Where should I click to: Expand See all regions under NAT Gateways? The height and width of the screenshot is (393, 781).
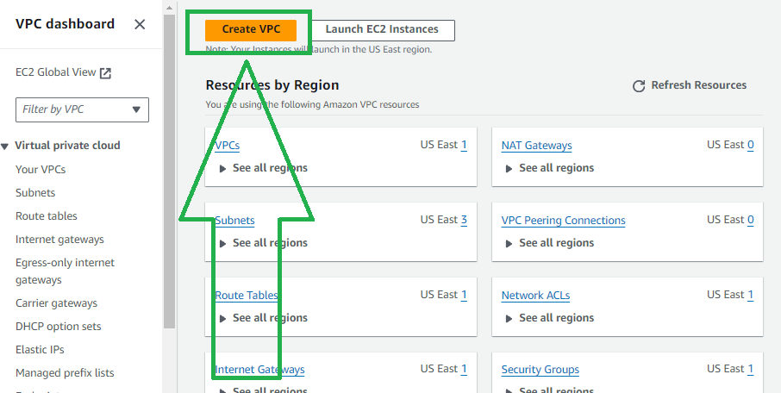coord(550,168)
